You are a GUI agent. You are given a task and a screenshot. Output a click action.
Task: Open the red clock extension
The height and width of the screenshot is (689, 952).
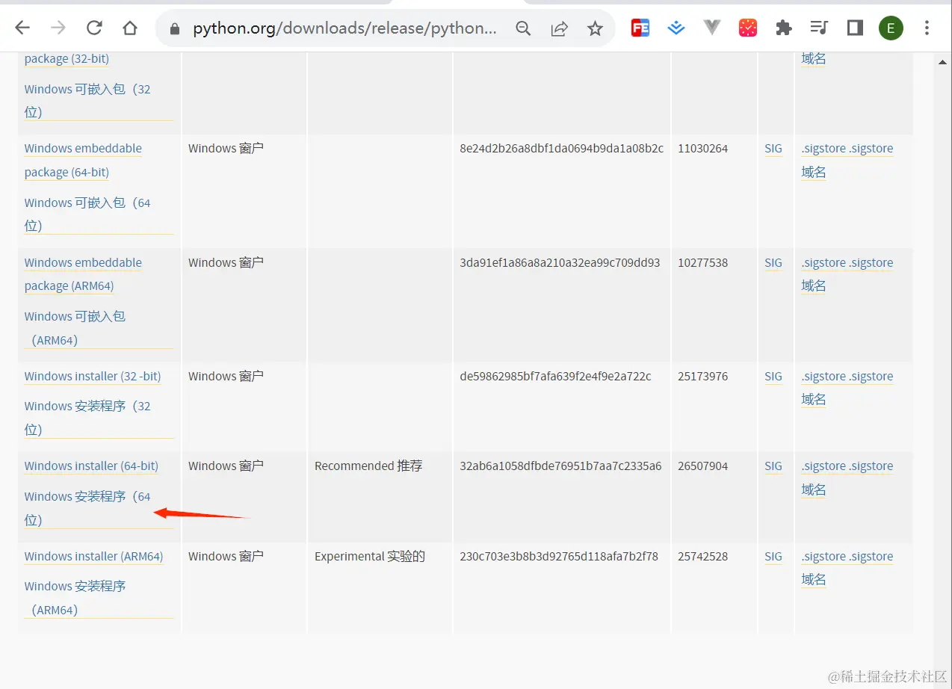coord(748,28)
